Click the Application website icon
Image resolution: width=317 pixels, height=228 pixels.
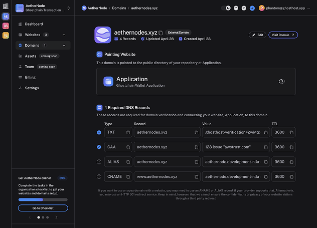[108, 81]
